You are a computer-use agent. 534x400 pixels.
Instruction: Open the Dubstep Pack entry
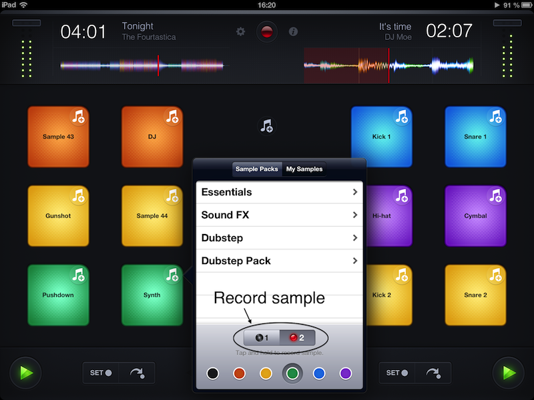[x=280, y=261]
